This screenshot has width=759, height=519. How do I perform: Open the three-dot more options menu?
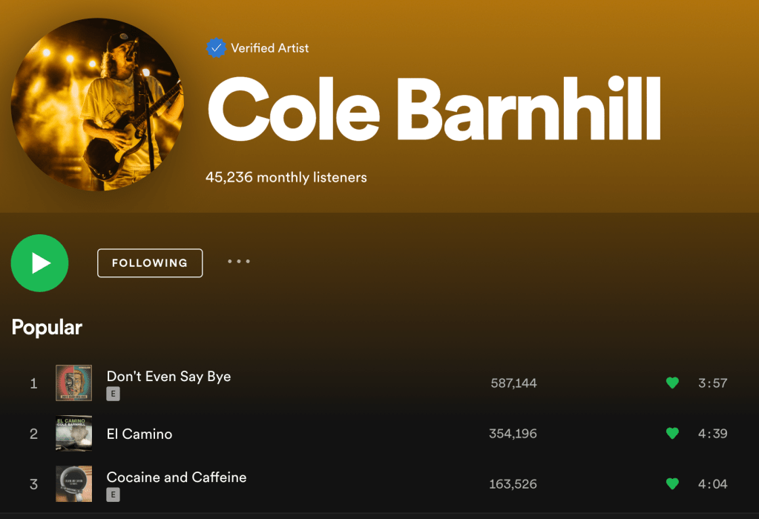pos(239,262)
